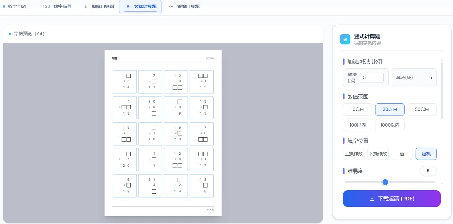The width and height of the screenshot is (453, 224).
Task: Click the 20 − 20 problem cell
Action: pos(150,108)
